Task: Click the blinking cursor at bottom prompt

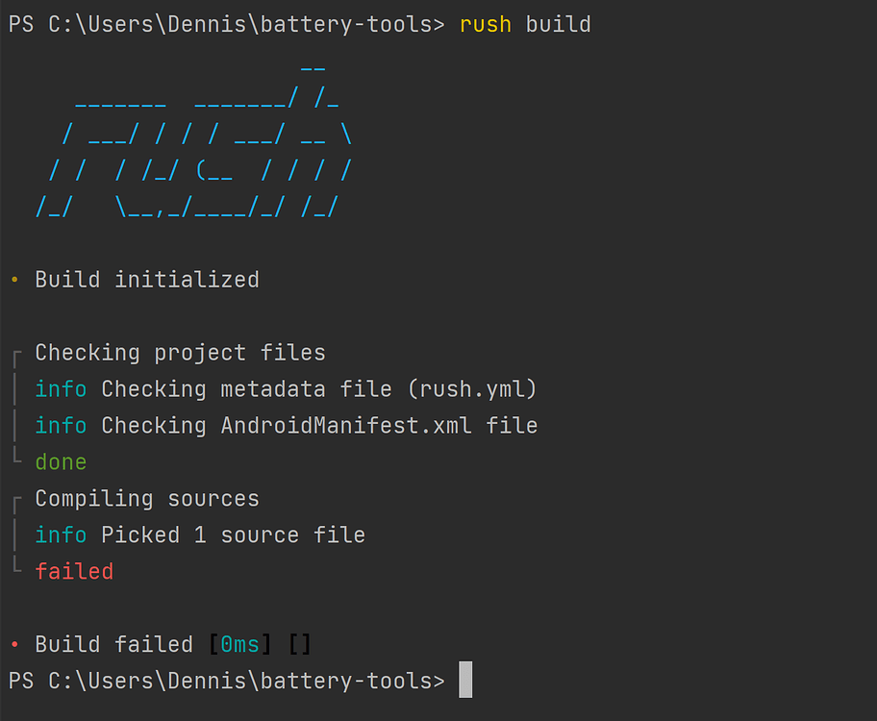Action: (465, 680)
